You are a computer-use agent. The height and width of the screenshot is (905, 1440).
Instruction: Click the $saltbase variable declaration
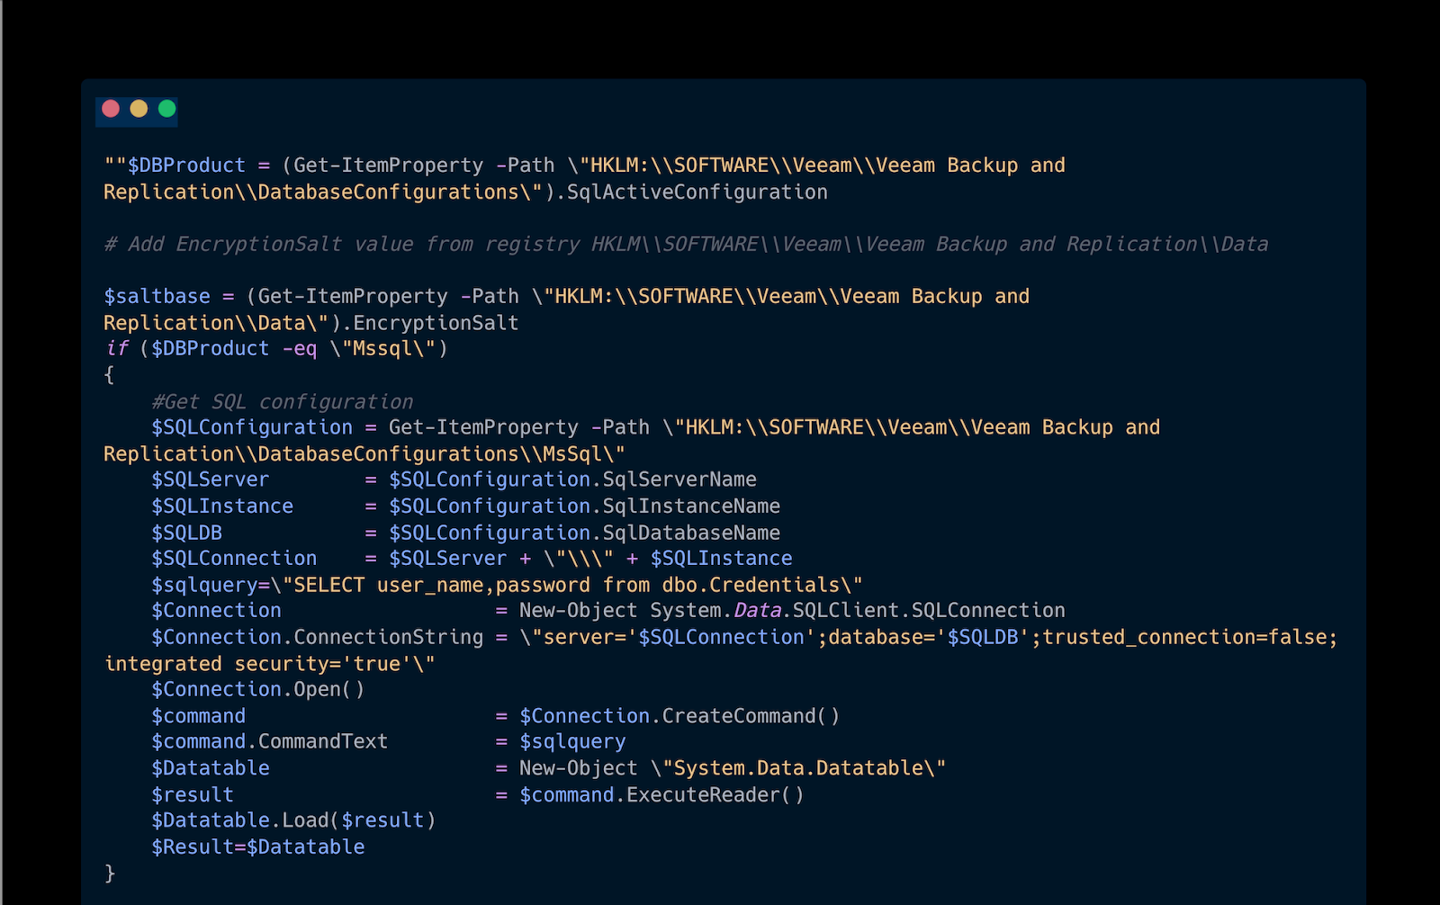[157, 295]
